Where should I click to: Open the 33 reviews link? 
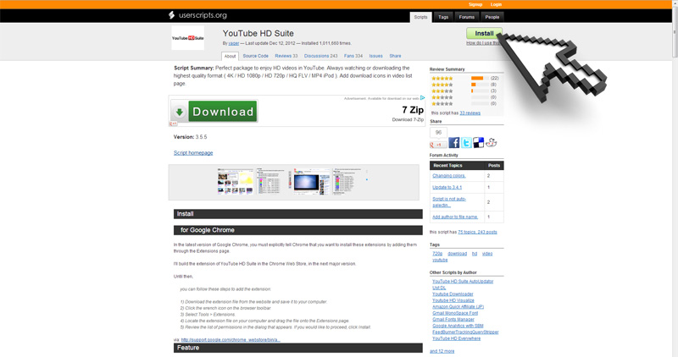[x=470, y=113]
